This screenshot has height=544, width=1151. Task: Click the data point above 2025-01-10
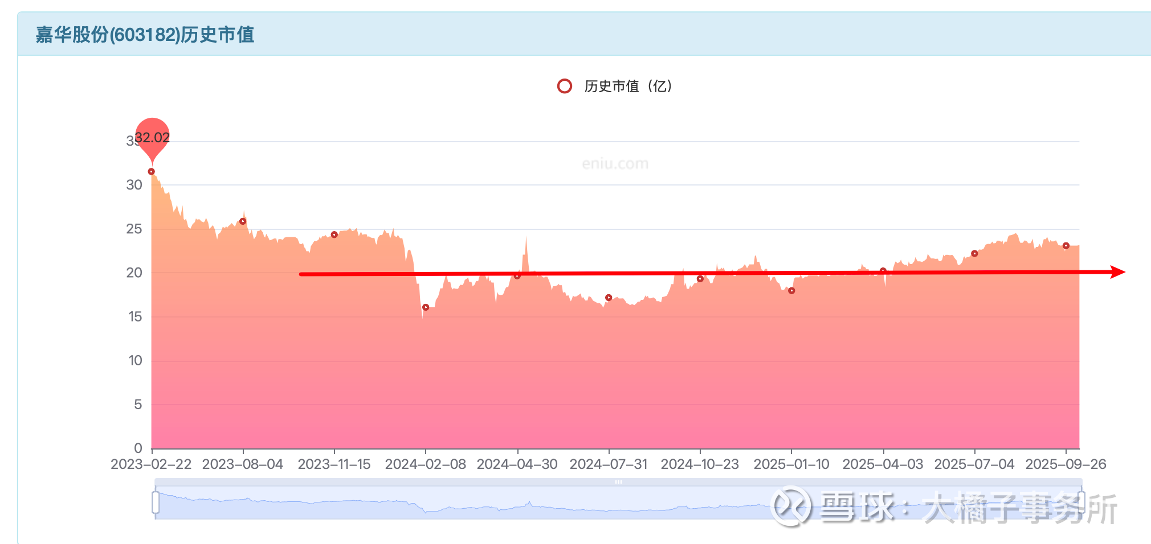791,291
